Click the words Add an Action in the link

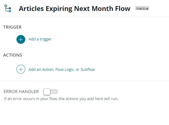tap(41, 70)
